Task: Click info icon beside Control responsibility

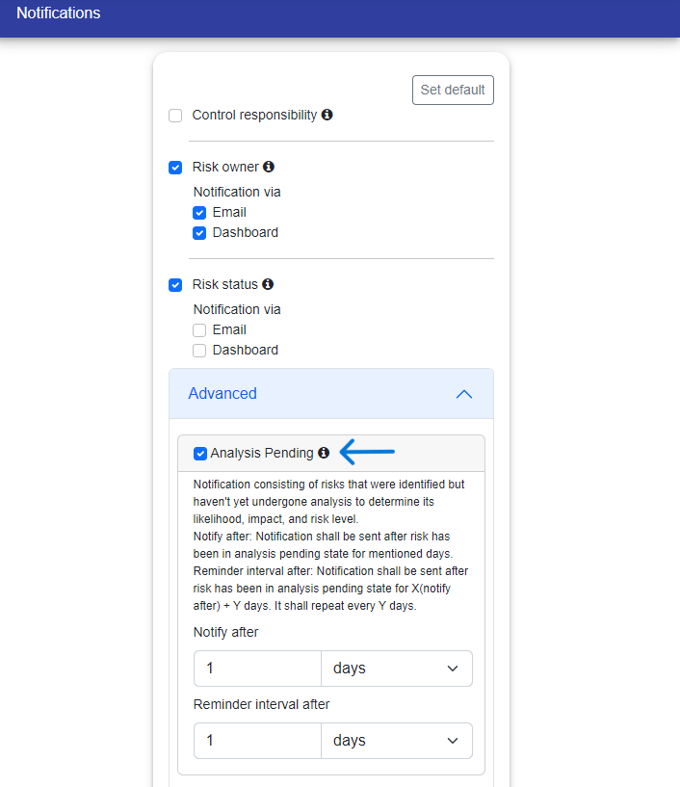Action: (327, 115)
